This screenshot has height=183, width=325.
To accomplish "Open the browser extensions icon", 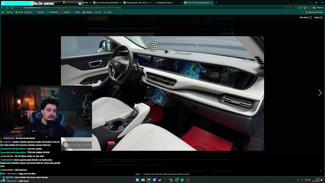I will click(x=300, y=8).
